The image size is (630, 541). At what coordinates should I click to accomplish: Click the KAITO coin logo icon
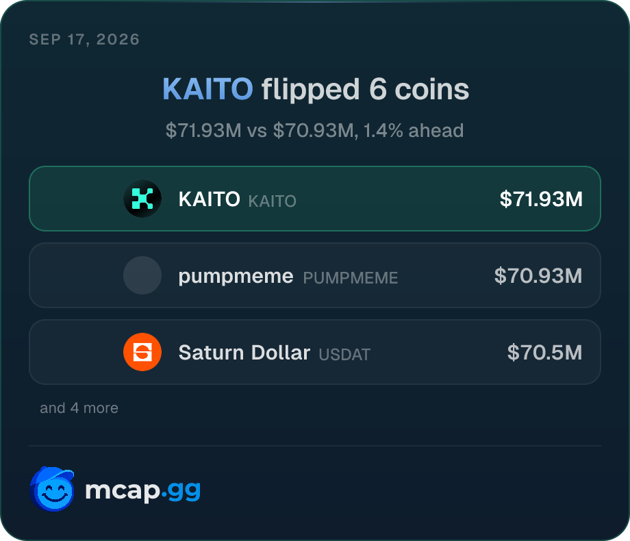142,199
